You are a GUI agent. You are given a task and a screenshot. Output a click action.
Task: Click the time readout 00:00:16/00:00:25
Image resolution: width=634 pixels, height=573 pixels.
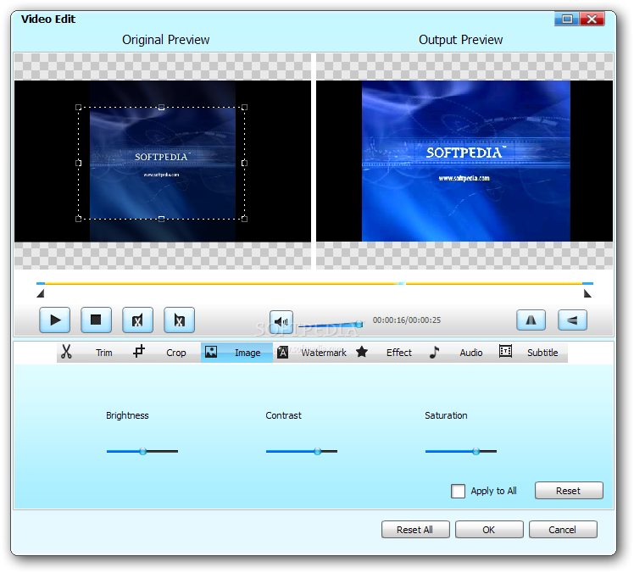pyautogui.click(x=407, y=320)
